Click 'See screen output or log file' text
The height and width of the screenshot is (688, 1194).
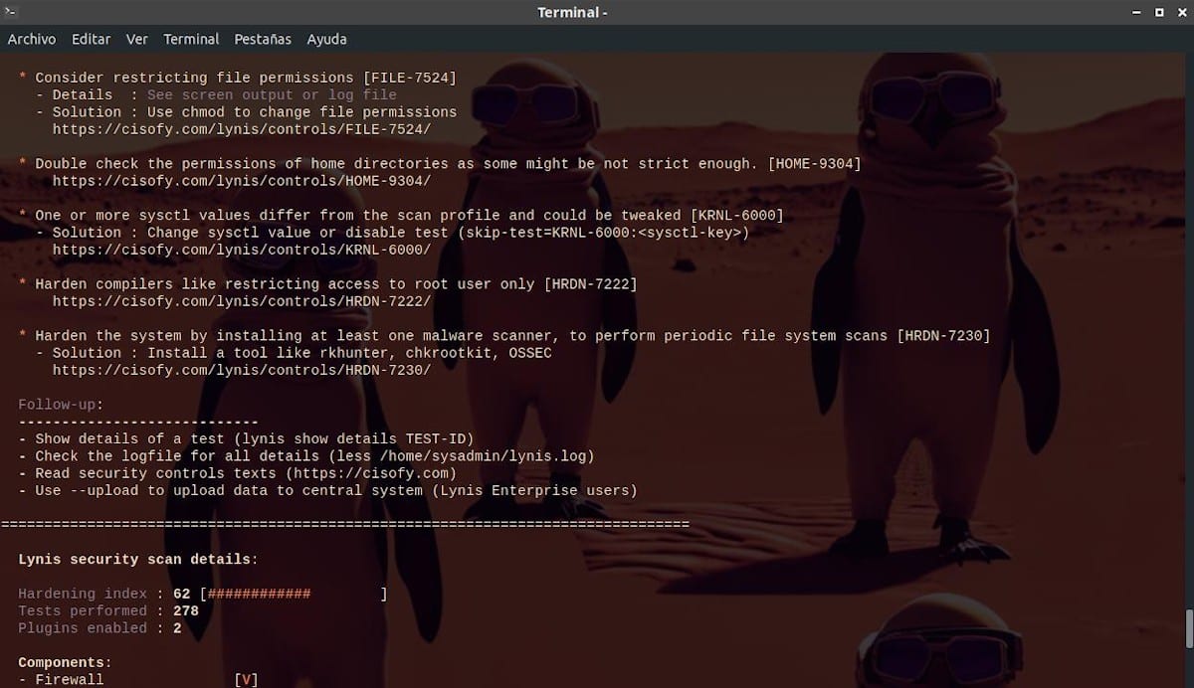click(x=272, y=95)
